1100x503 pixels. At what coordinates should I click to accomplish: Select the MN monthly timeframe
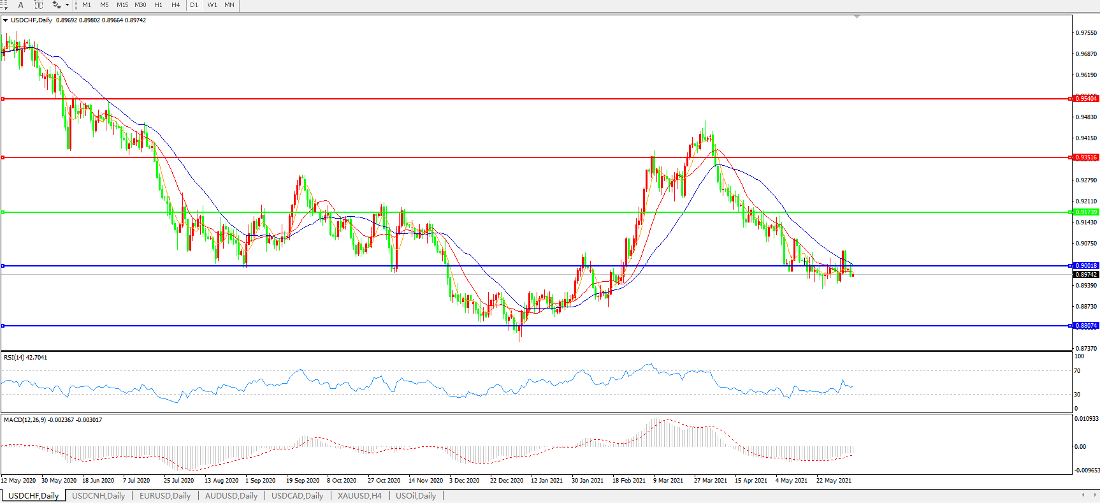point(229,5)
